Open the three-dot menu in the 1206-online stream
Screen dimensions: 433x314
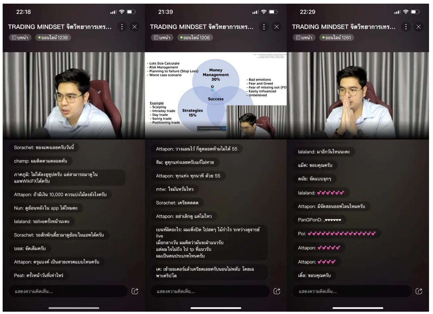(264, 27)
